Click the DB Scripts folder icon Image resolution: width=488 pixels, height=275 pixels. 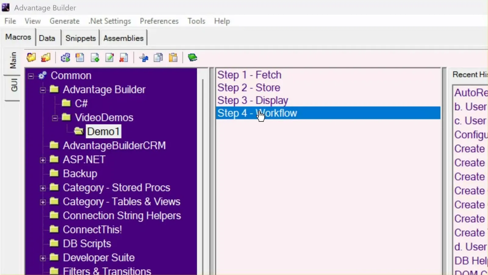tap(54, 243)
